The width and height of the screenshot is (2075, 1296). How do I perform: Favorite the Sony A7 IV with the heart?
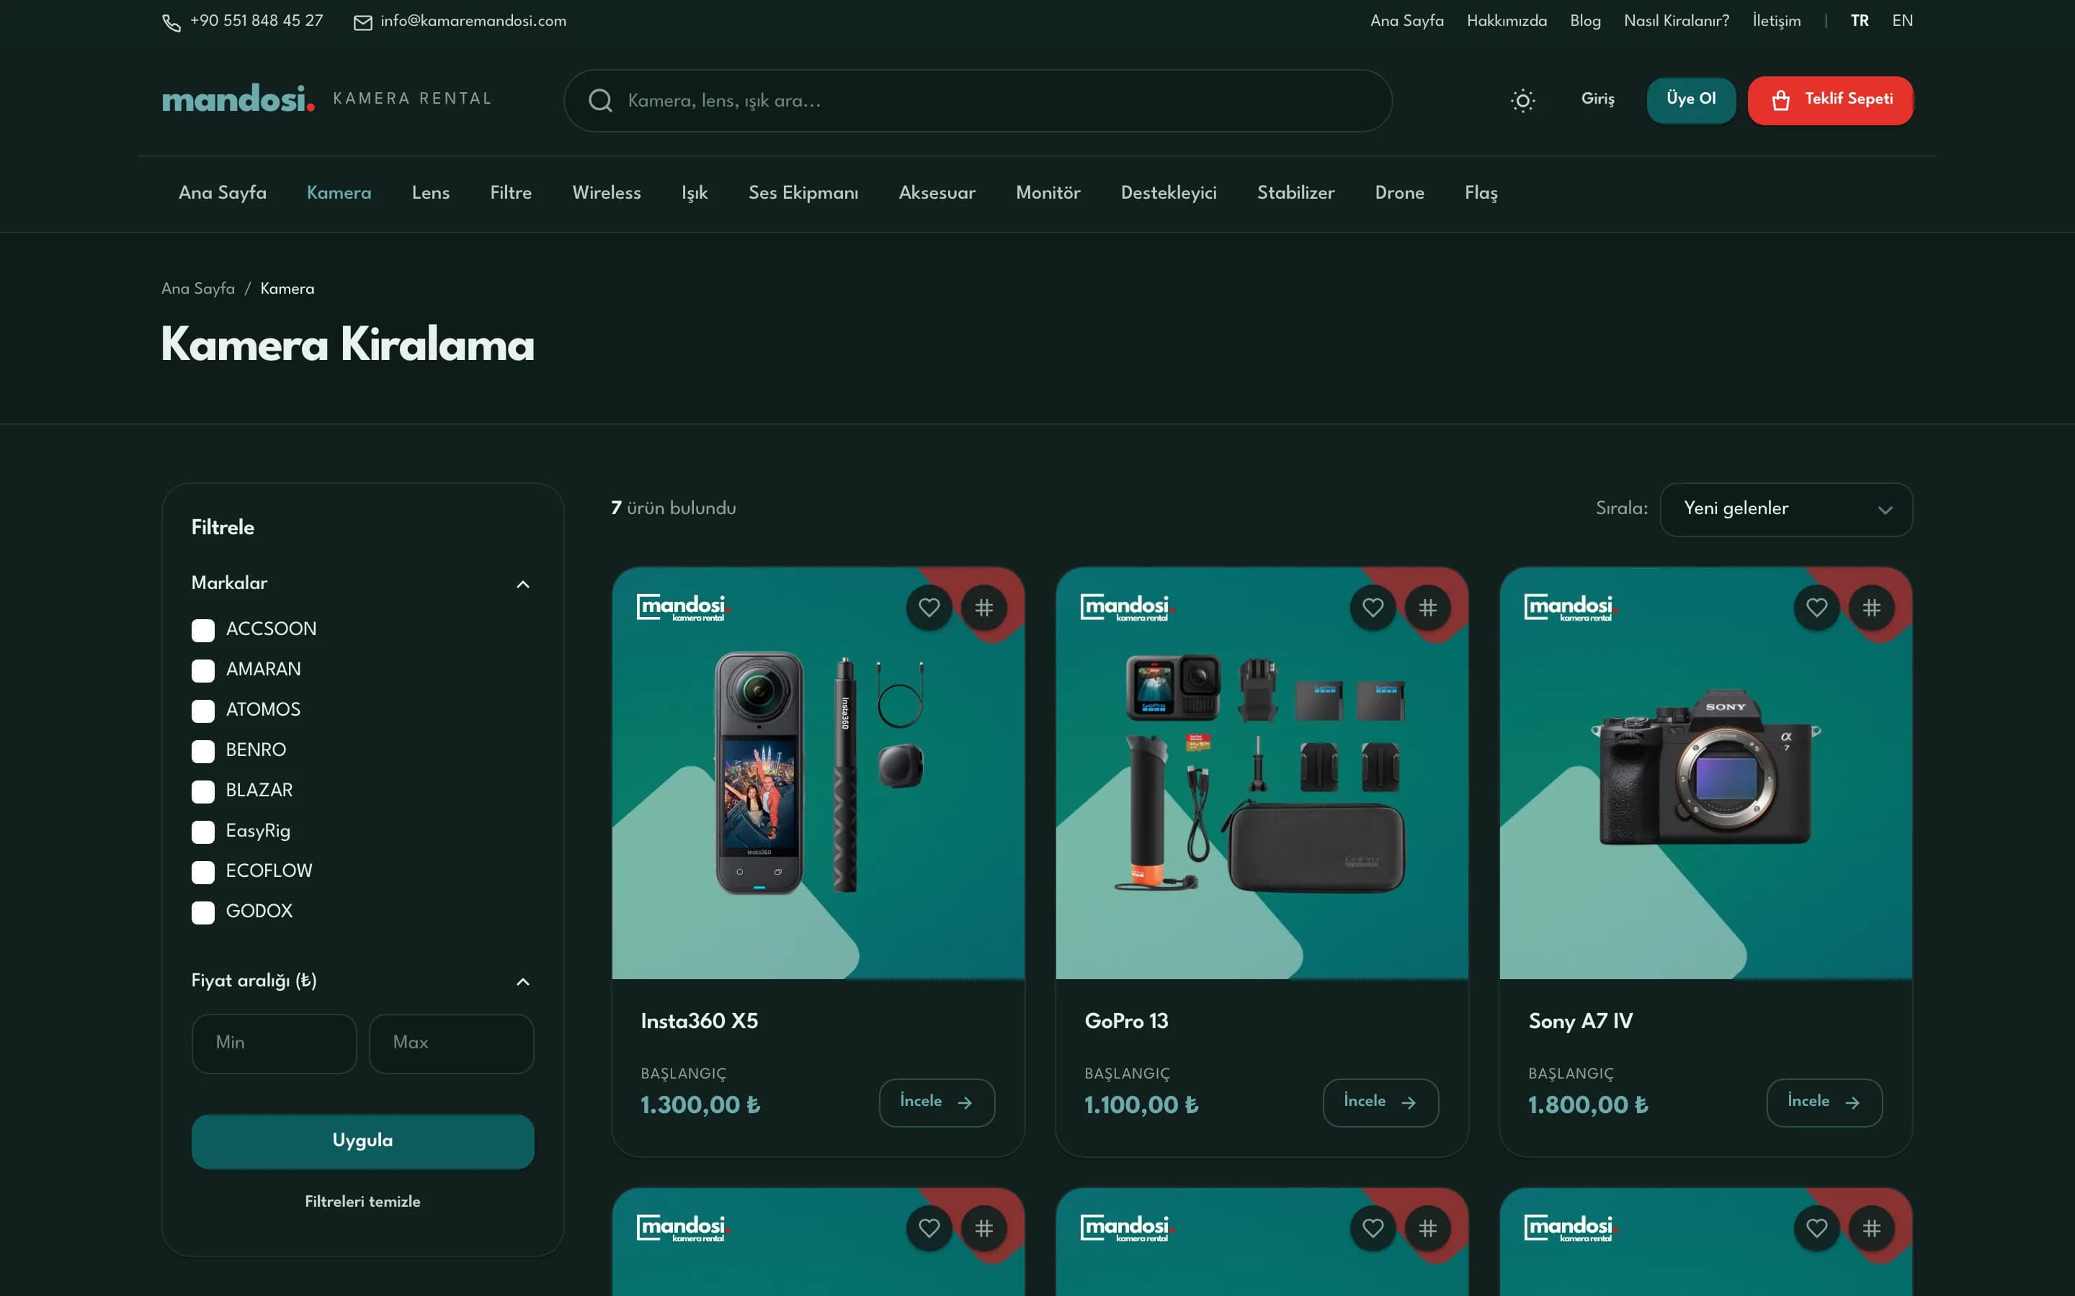(x=1816, y=608)
